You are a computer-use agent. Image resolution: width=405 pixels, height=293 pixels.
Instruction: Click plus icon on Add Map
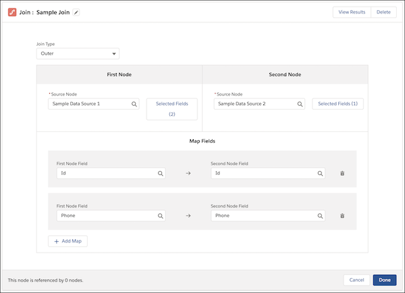(57, 241)
